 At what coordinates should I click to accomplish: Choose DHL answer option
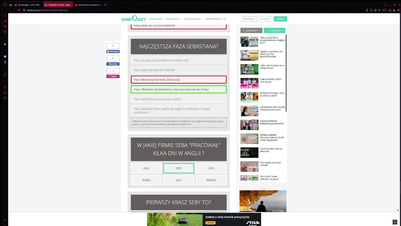pos(146,168)
